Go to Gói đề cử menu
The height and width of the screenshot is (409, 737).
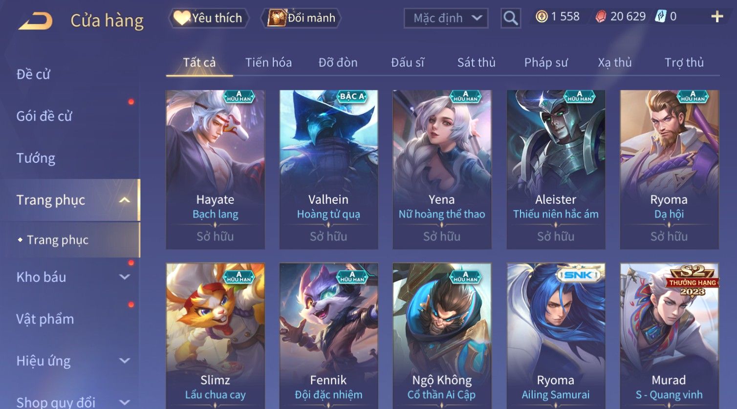click(44, 116)
